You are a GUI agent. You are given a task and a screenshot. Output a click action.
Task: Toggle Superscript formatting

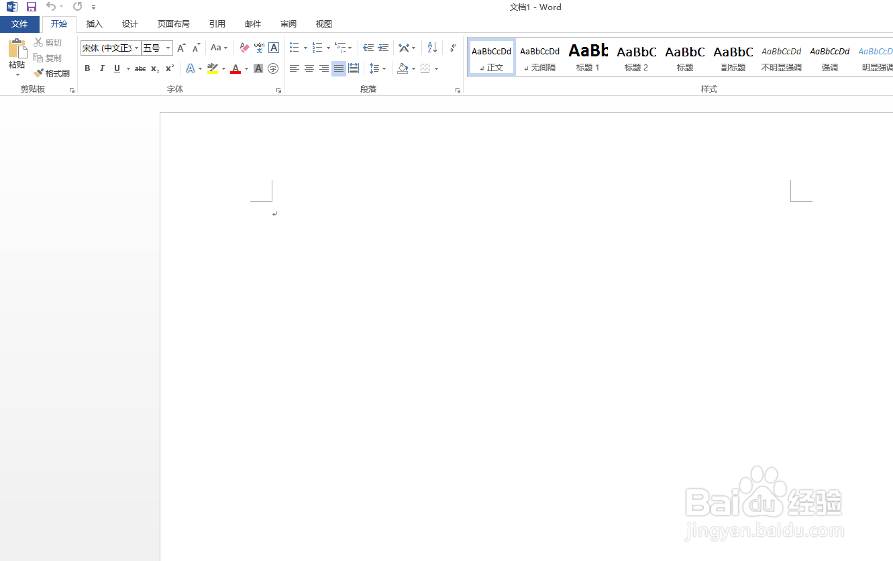tap(170, 68)
